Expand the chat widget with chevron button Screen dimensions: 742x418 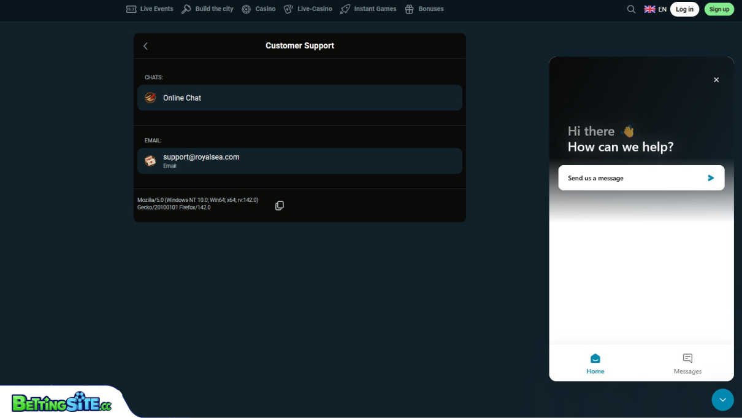[722, 400]
